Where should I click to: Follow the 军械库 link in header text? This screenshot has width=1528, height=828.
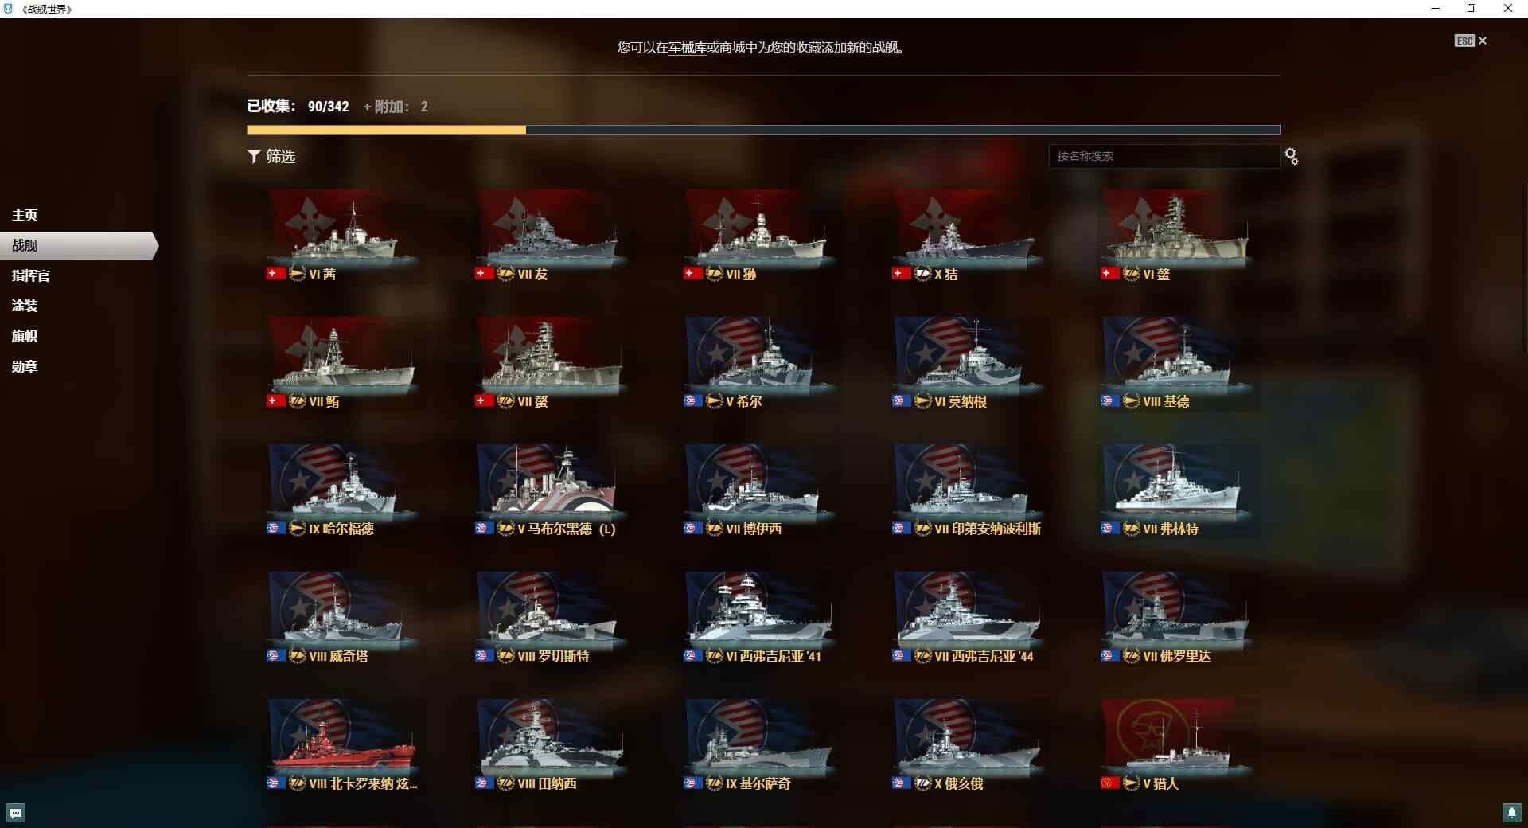point(687,48)
